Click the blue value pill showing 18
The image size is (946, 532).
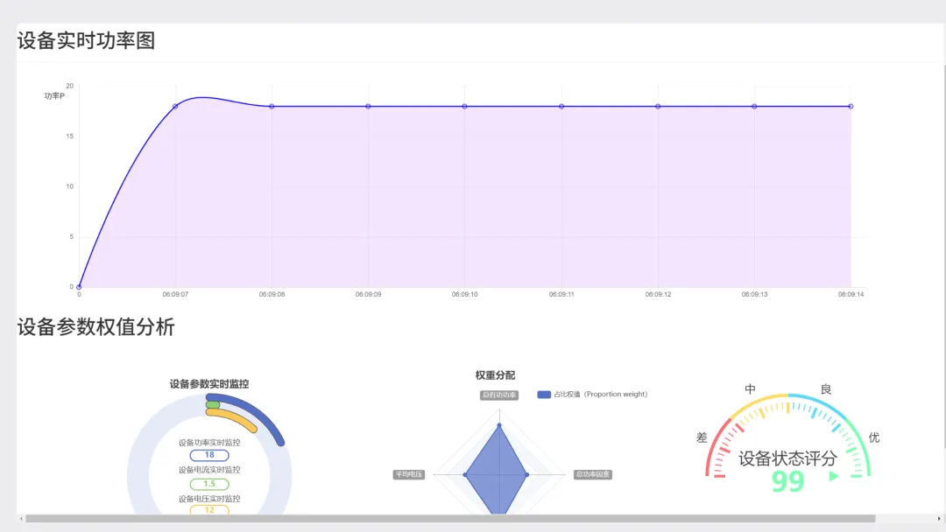[209, 456]
